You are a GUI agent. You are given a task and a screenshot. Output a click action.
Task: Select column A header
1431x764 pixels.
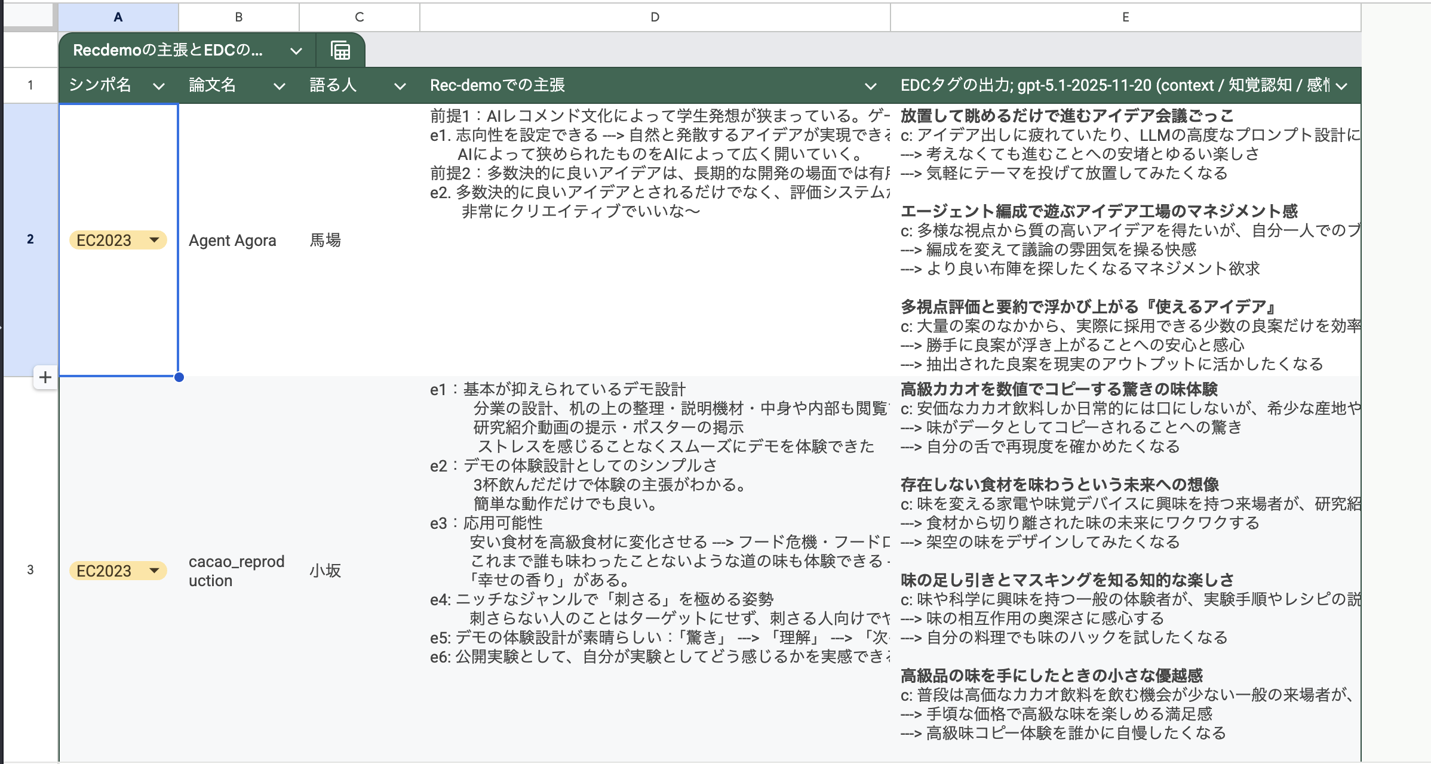tap(118, 17)
